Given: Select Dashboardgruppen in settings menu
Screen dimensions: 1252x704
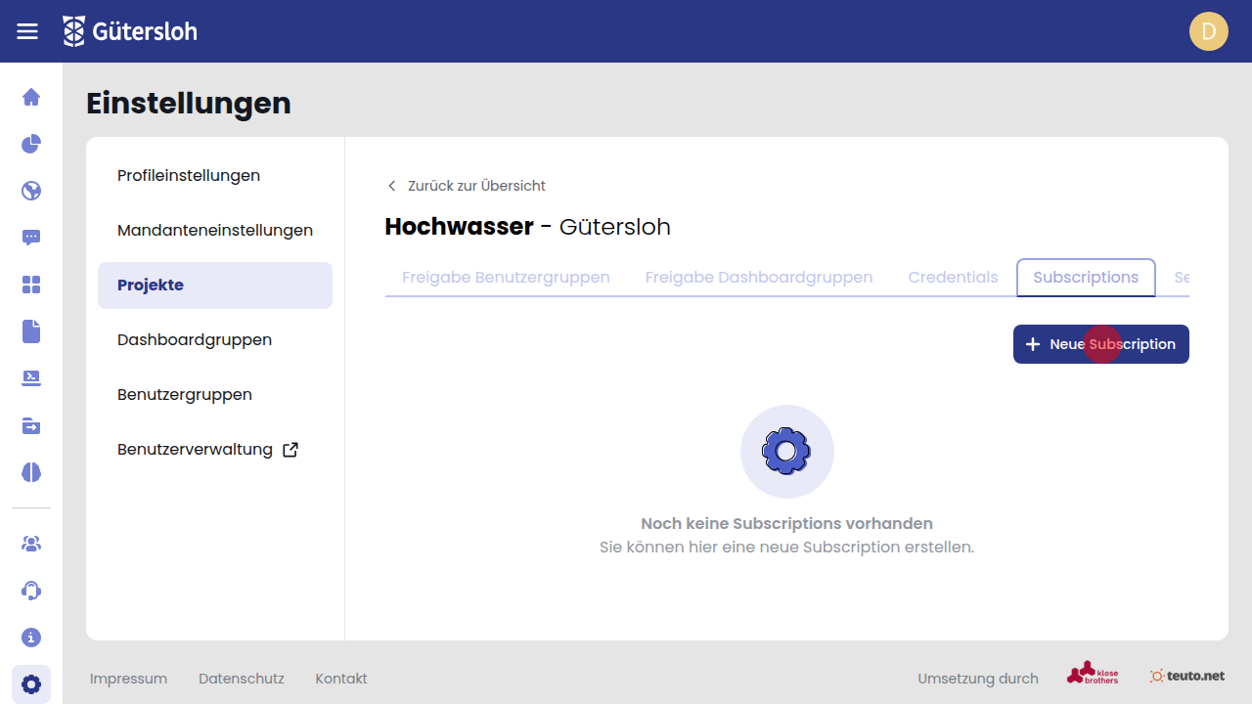Looking at the screenshot, I should tap(195, 340).
